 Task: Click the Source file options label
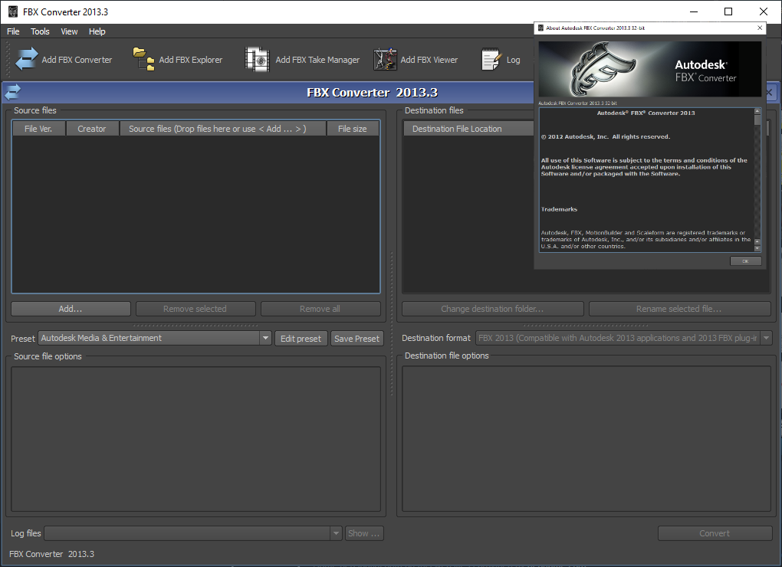(48, 356)
